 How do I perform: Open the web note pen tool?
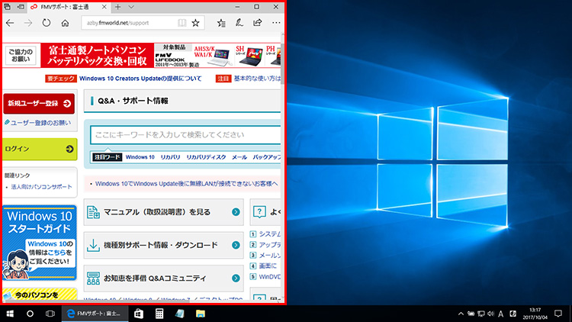(239, 23)
